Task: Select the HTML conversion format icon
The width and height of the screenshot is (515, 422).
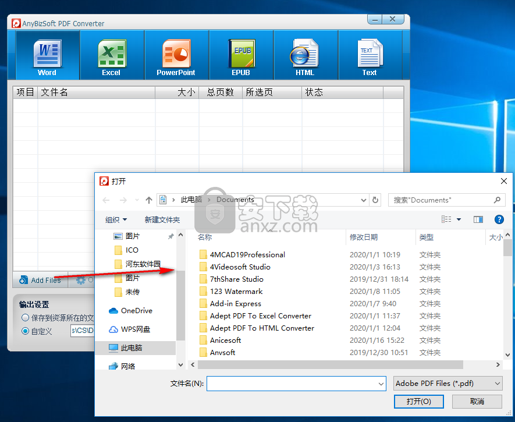Action: 306,55
